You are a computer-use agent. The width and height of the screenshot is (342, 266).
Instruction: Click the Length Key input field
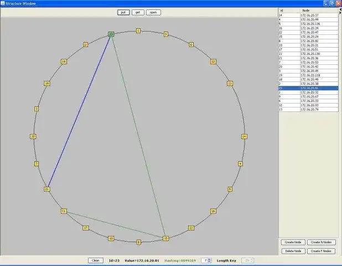pyautogui.click(x=247, y=260)
